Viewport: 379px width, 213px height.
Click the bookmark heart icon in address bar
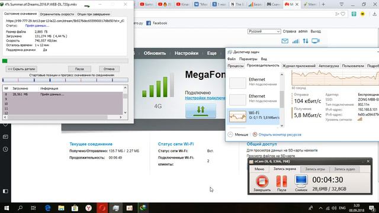343,14
